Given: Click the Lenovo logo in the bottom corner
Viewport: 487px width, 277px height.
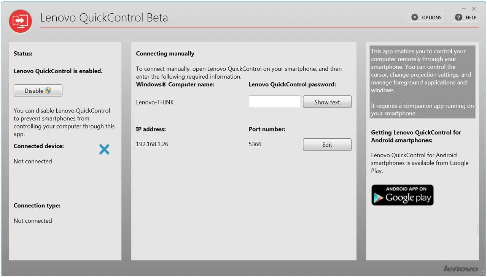Looking at the screenshot, I should point(460,269).
